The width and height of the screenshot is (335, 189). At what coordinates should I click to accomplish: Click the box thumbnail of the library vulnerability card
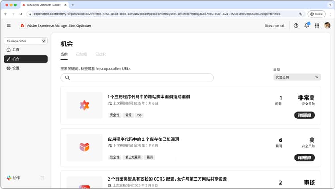tap(84, 147)
